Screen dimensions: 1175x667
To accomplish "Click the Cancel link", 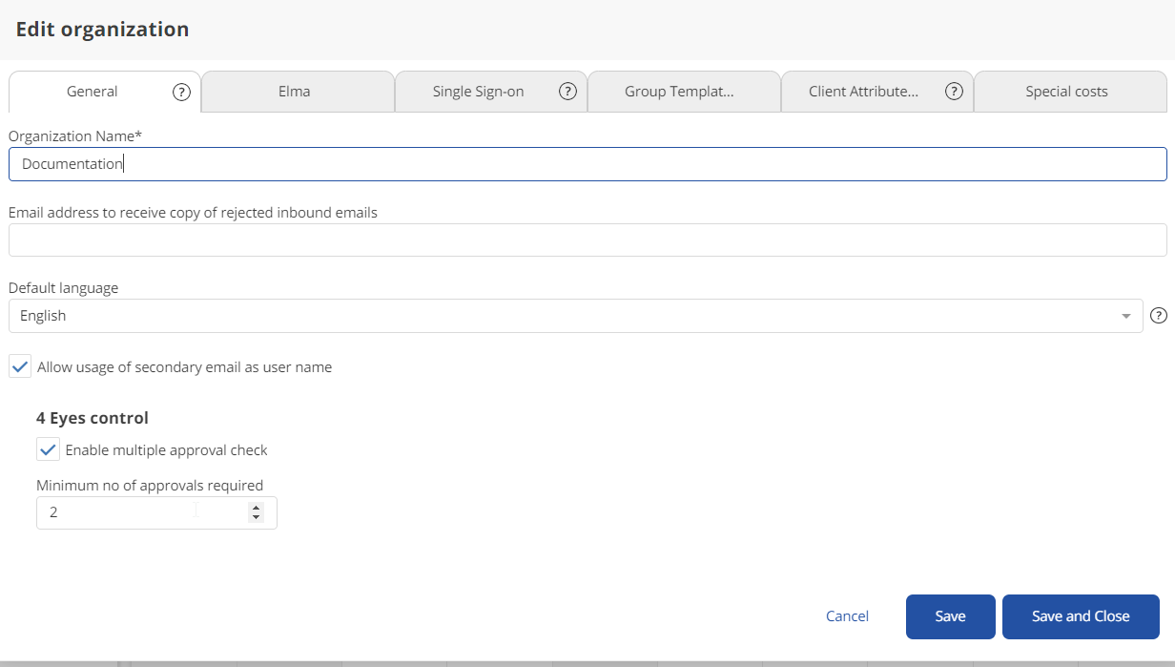I will pyautogui.click(x=847, y=616).
